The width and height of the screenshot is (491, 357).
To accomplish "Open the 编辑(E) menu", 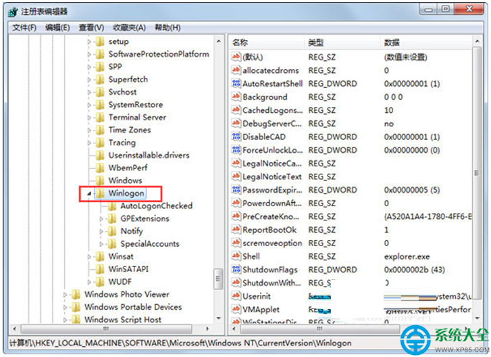I will (x=57, y=28).
